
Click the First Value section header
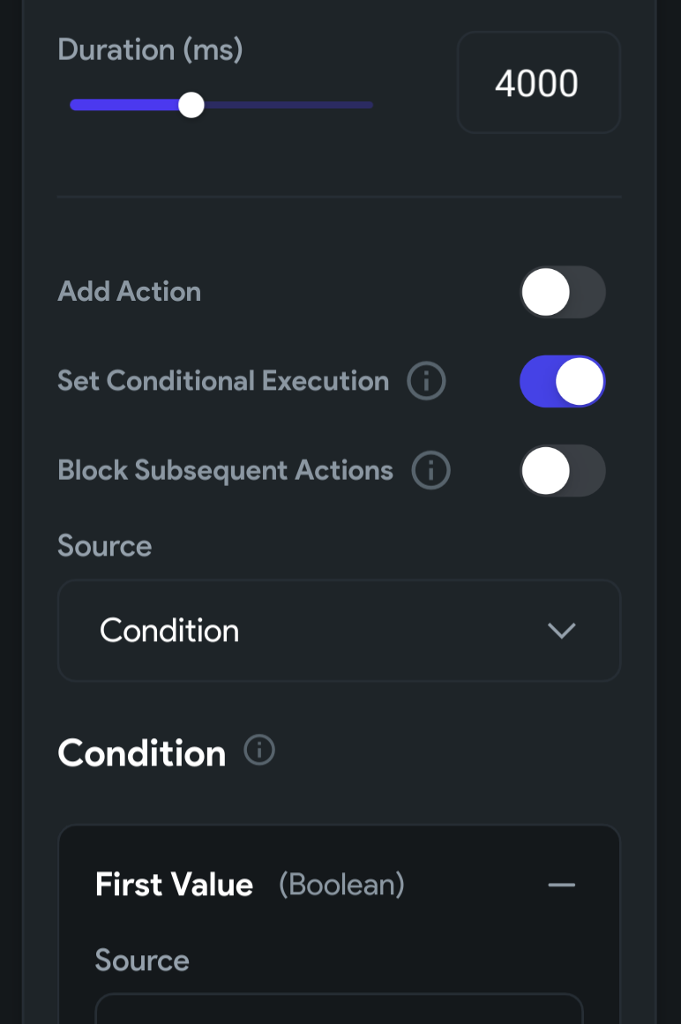174,885
